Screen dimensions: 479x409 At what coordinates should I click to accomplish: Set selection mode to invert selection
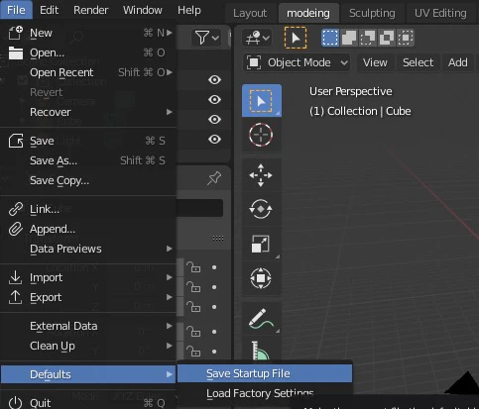(387, 38)
